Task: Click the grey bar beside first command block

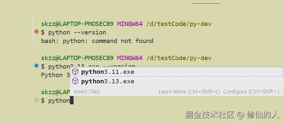Action: point(33,31)
